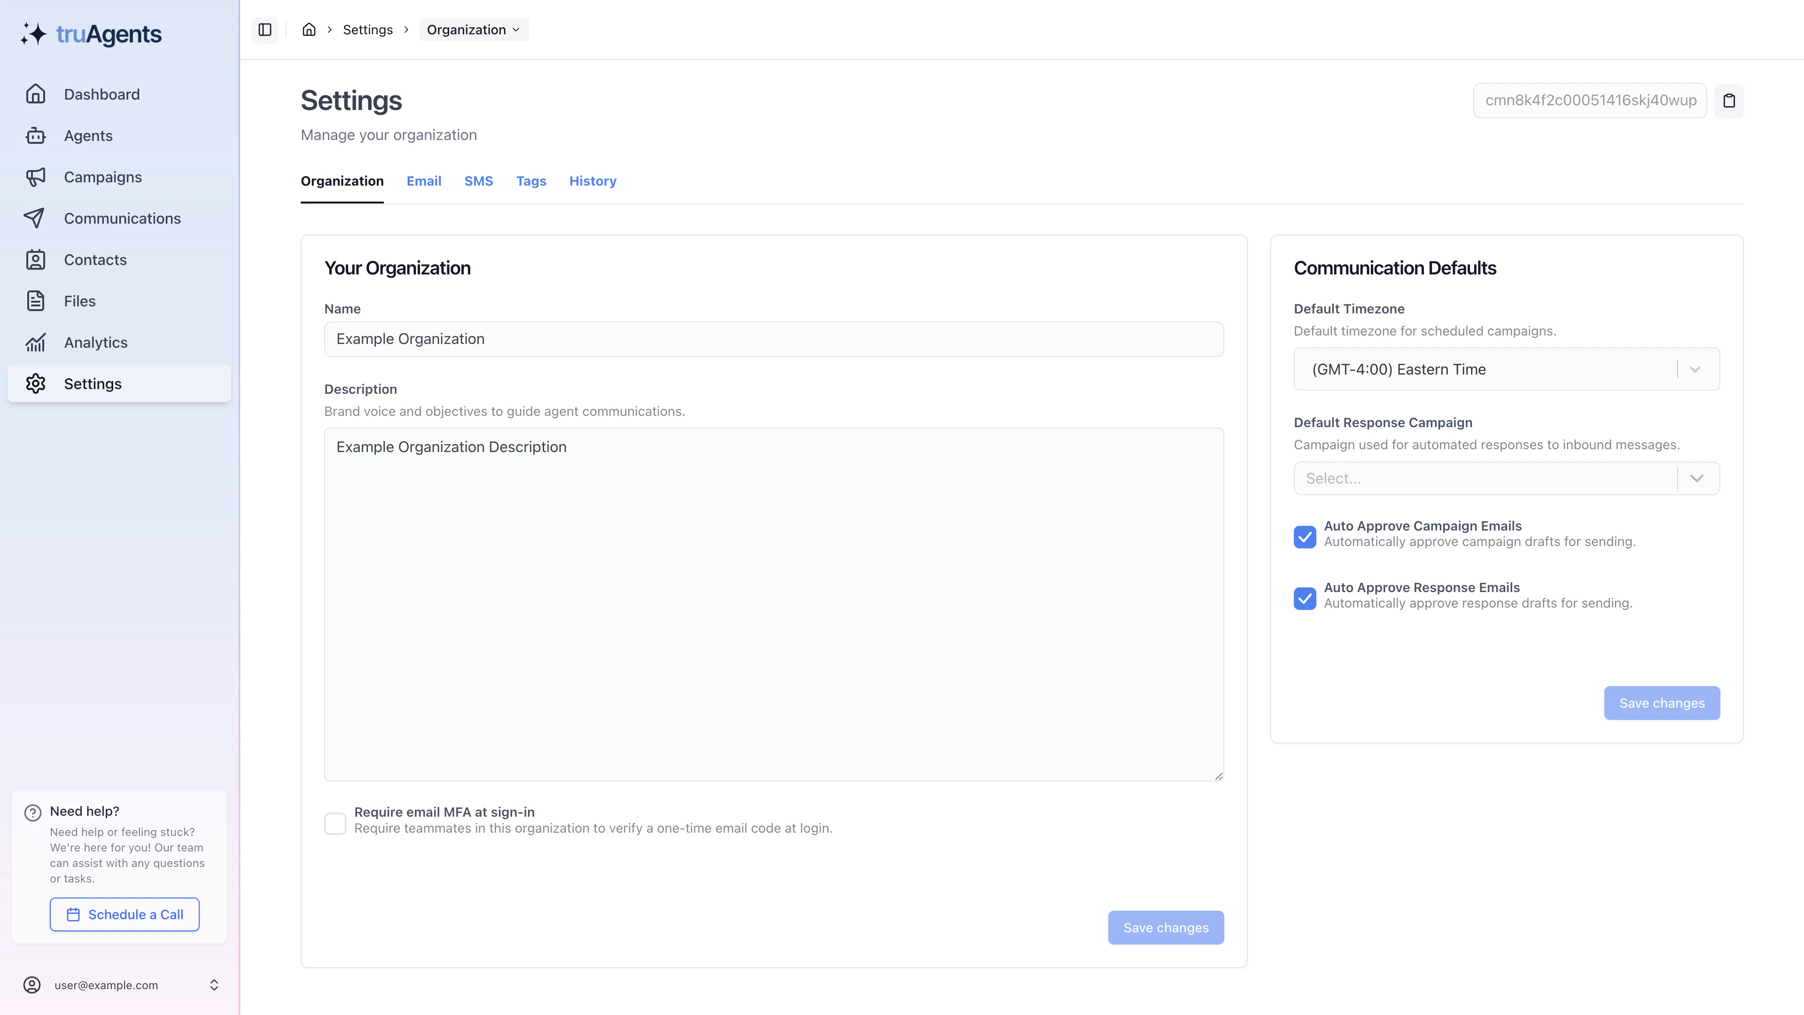Edit the organization Name field
Viewport: 1804px width, 1015px height.
coord(773,338)
